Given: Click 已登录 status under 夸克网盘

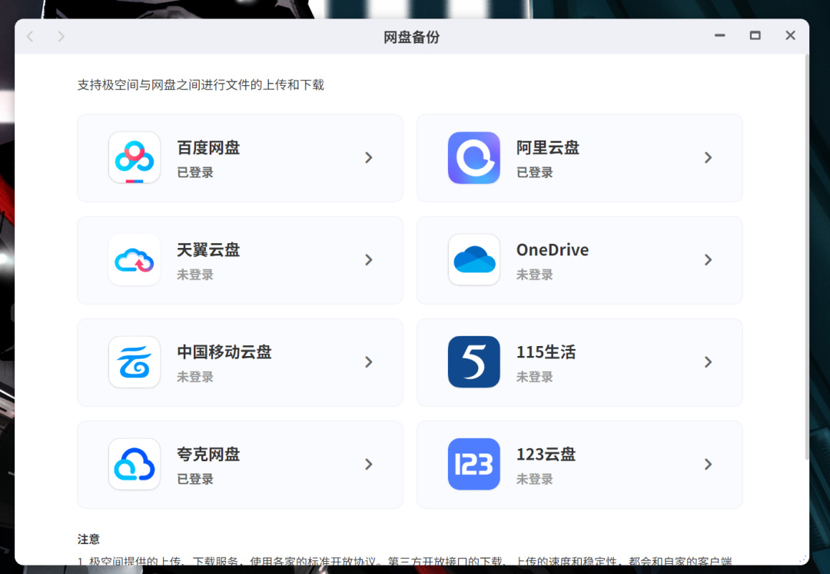Looking at the screenshot, I should click(195, 479).
